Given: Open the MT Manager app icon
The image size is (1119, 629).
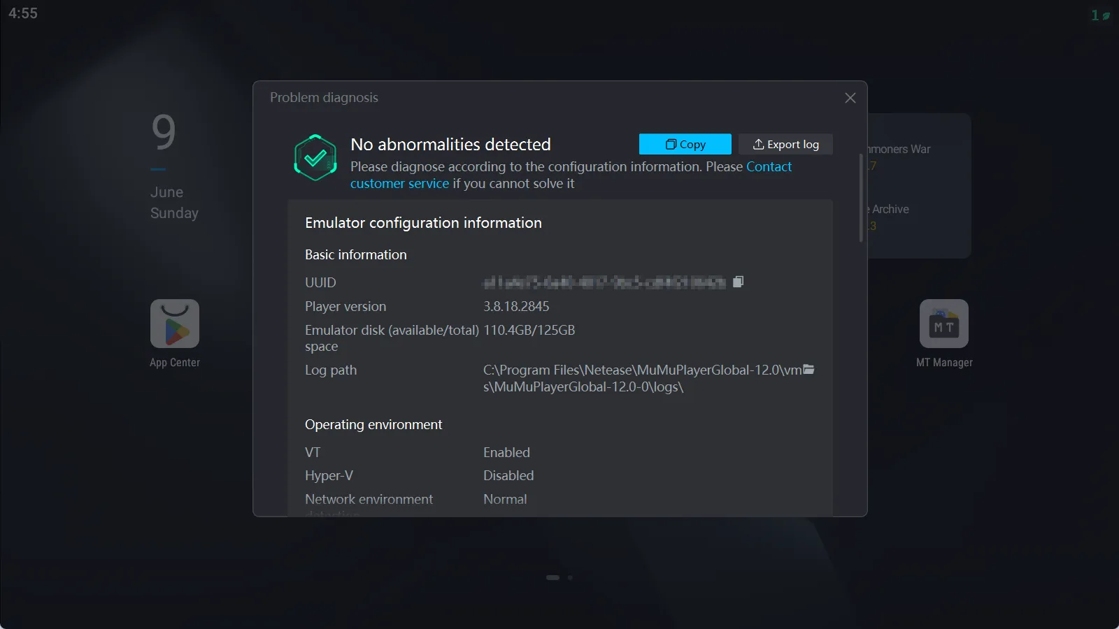Looking at the screenshot, I should coord(943,324).
